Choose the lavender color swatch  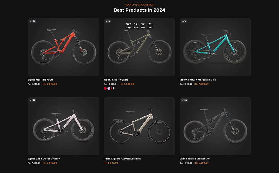pos(109,89)
